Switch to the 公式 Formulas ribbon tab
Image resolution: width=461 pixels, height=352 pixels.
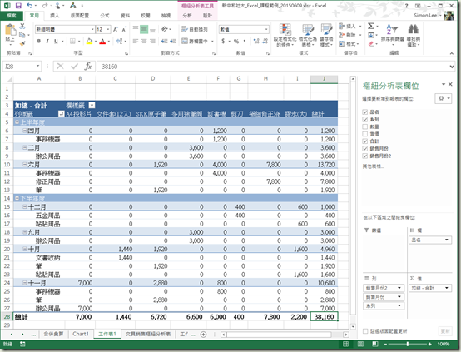click(105, 16)
